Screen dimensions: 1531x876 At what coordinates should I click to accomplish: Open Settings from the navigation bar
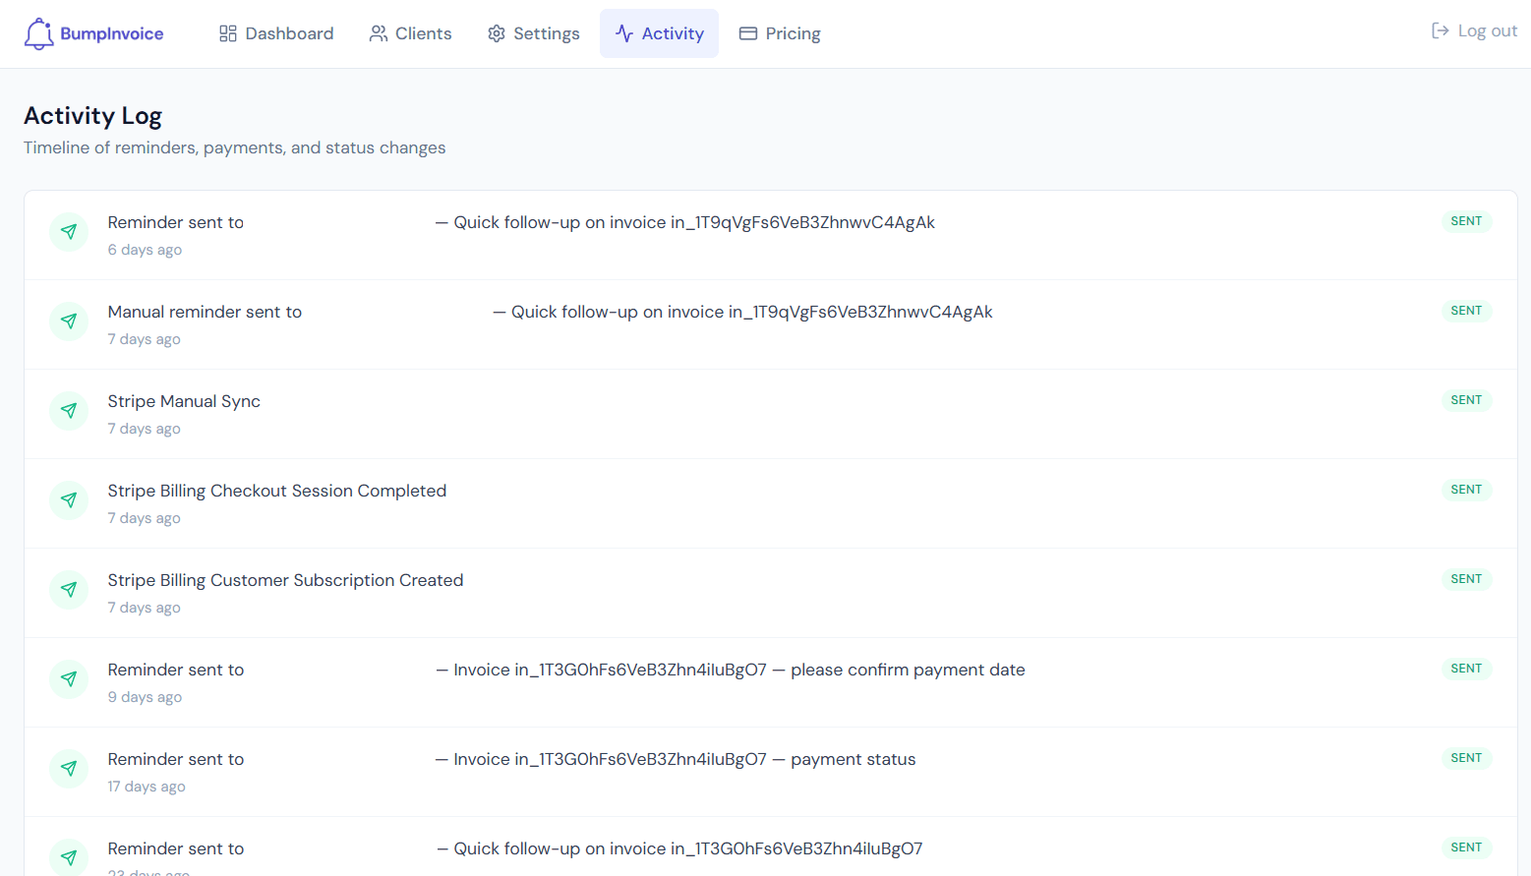click(x=533, y=33)
